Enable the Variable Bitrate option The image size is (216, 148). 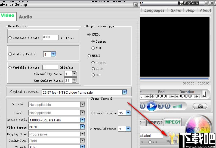[x=10, y=68]
